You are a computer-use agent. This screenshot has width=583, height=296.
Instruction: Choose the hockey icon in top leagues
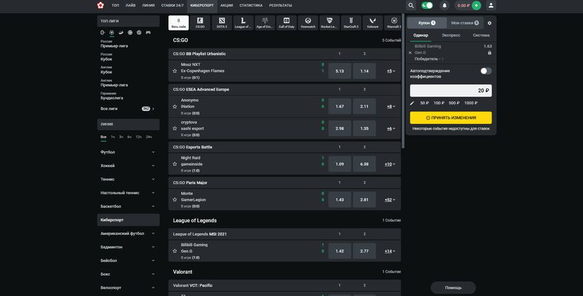121,33
